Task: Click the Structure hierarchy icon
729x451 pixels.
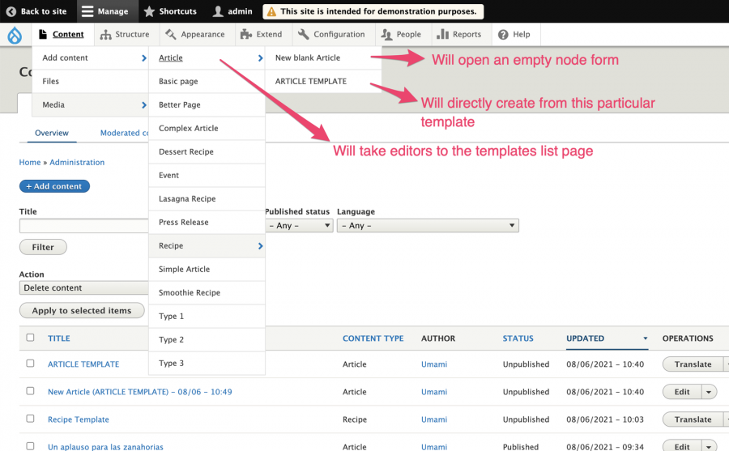Action: tap(105, 34)
